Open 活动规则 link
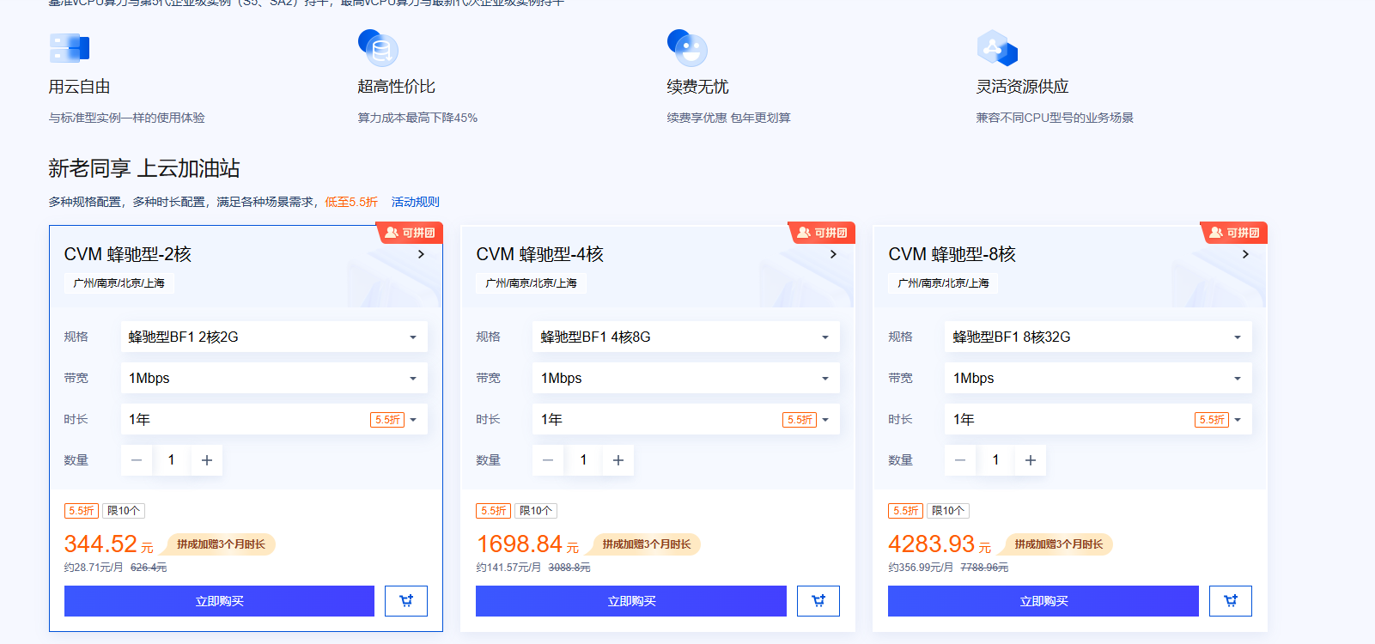The width and height of the screenshot is (1375, 644). pos(416,202)
